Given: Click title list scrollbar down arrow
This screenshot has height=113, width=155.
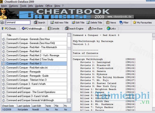Looking at the screenshot, I should click(69, 100).
